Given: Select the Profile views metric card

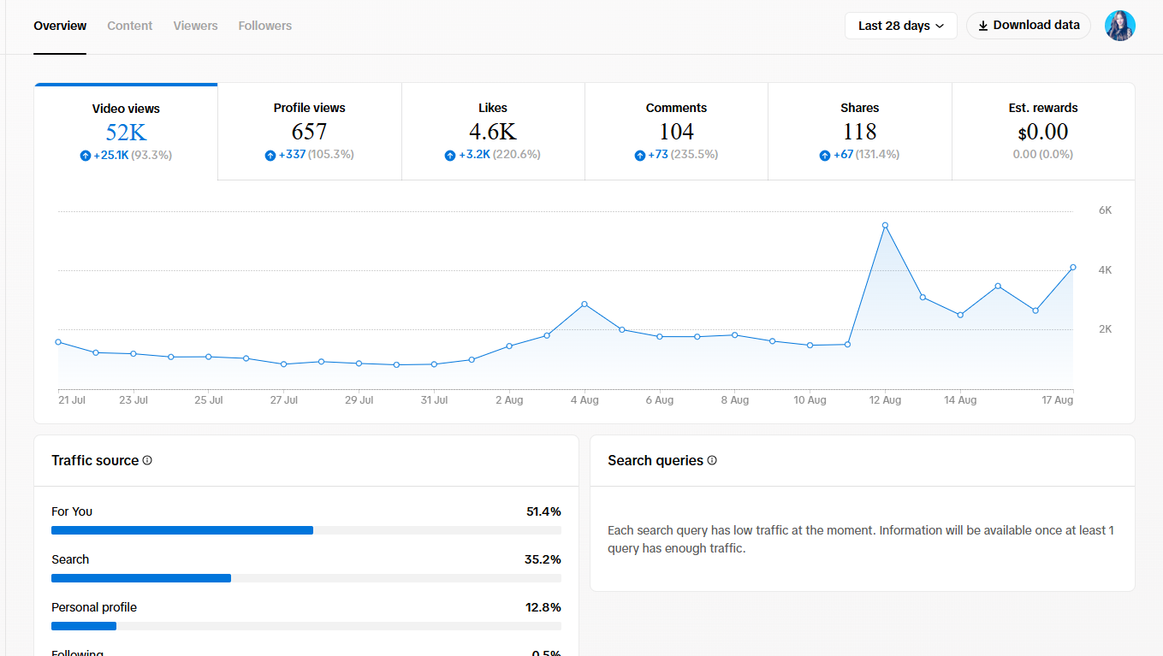Looking at the screenshot, I should 310,132.
